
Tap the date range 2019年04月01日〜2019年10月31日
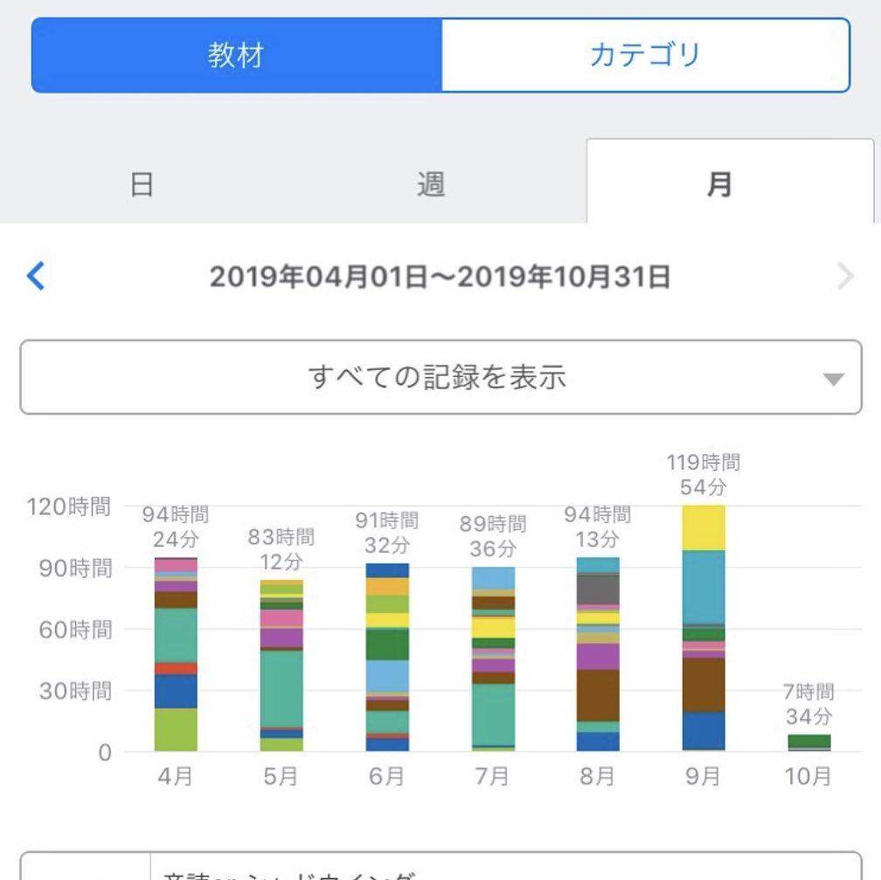click(440, 276)
